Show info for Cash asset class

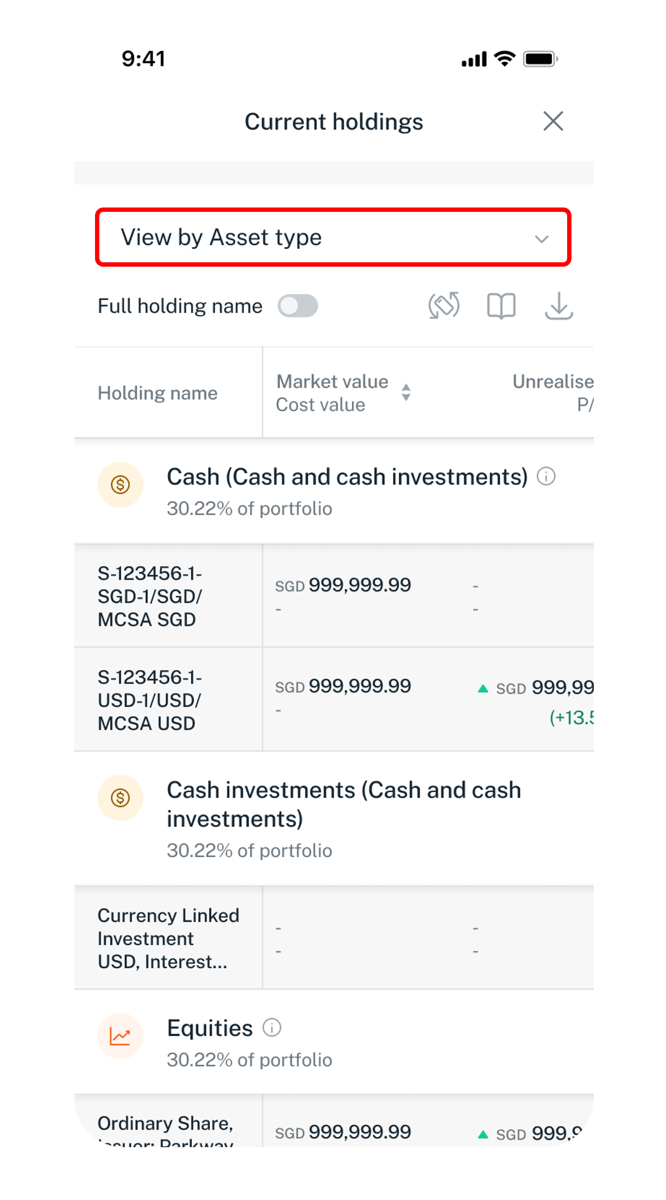(x=546, y=477)
